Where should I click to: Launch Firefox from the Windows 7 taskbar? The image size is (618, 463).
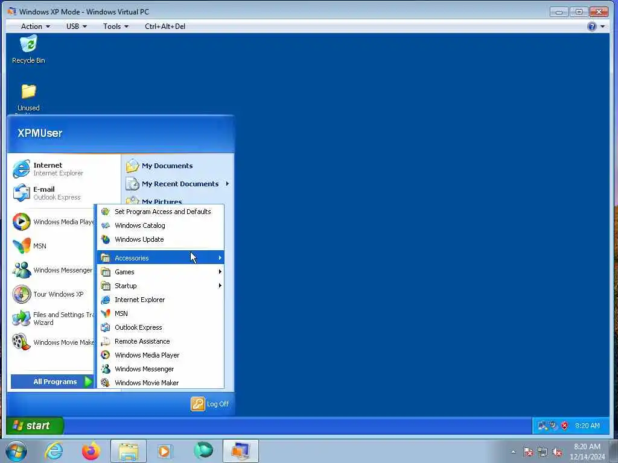pos(91,451)
